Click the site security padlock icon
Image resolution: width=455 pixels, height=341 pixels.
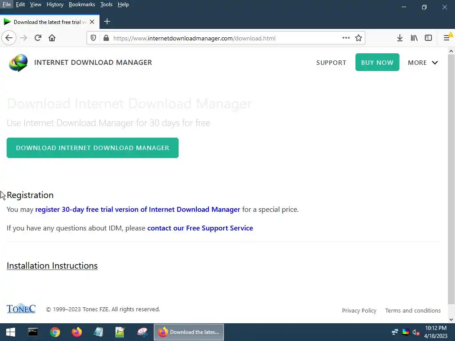pos(106,38)
